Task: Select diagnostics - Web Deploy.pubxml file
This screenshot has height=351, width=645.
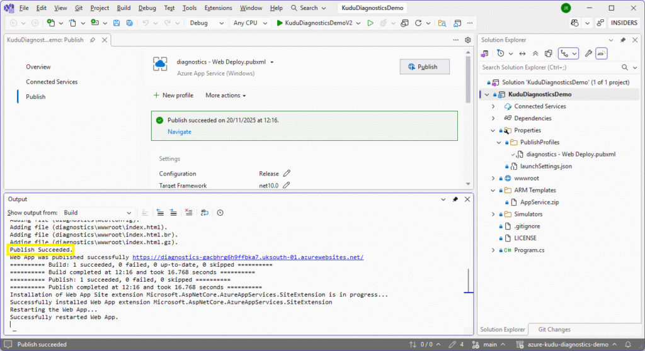Action: coord(571,155)
